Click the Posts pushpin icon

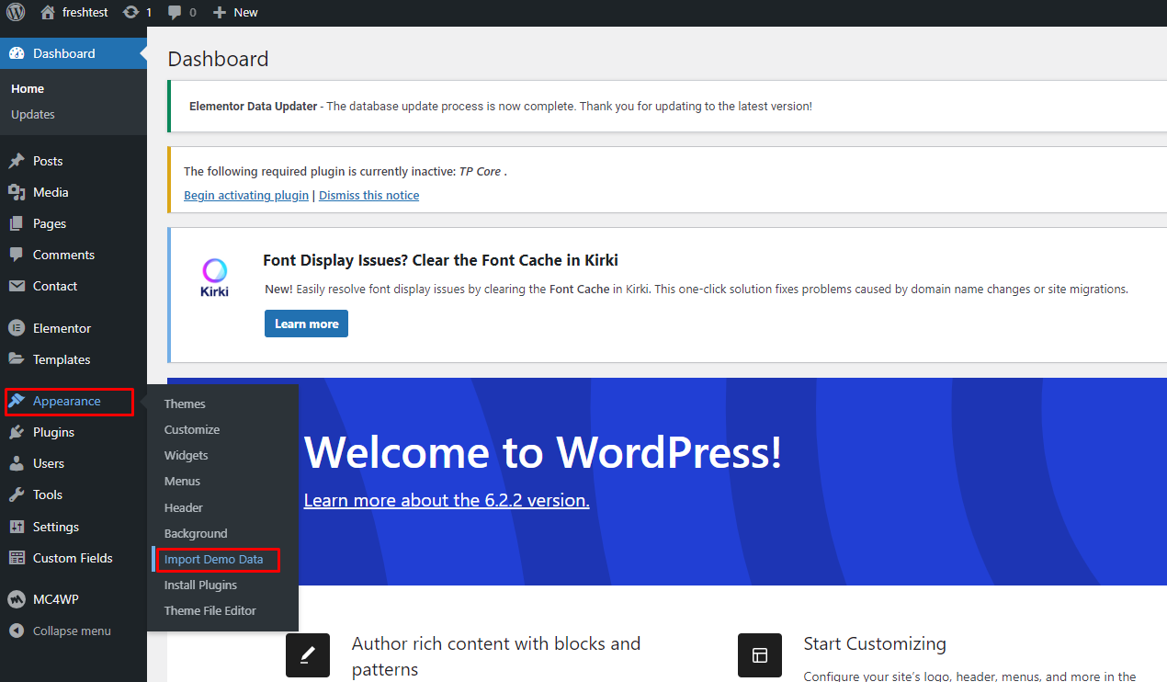click(17, 161)
